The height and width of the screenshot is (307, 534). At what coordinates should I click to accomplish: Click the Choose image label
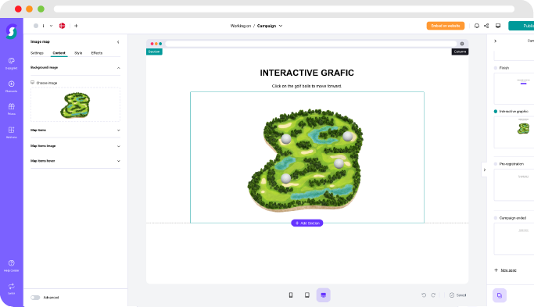coord(47,83)
